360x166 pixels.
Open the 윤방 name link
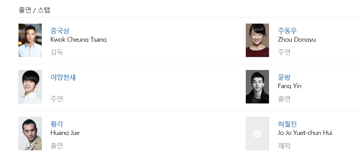284,77
